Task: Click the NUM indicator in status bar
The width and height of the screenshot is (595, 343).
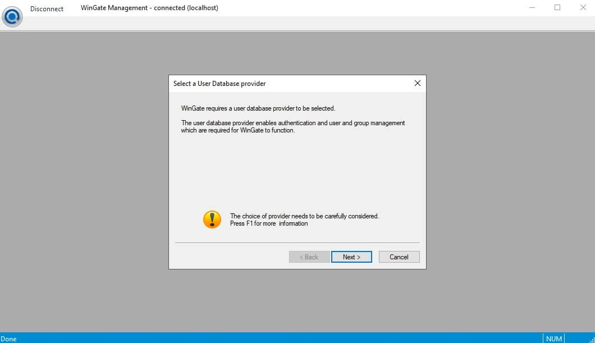Action: tap(553, 339)
